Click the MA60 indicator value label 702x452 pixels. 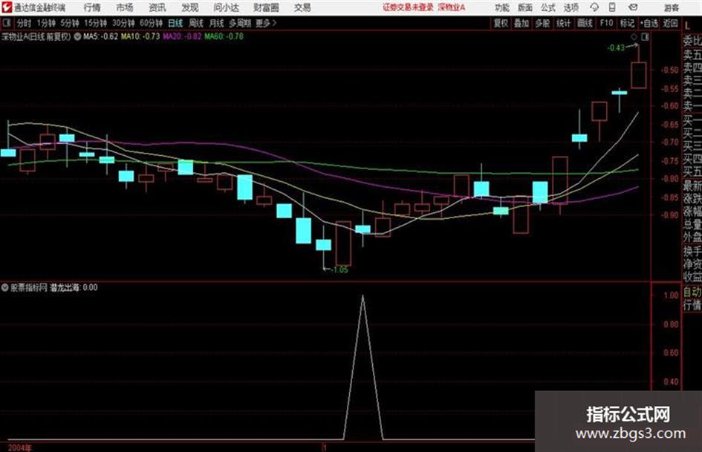pos(224,36)
